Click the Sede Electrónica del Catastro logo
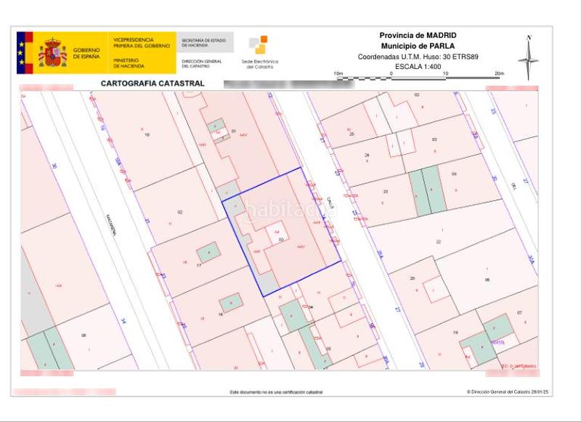 (259, 51)
